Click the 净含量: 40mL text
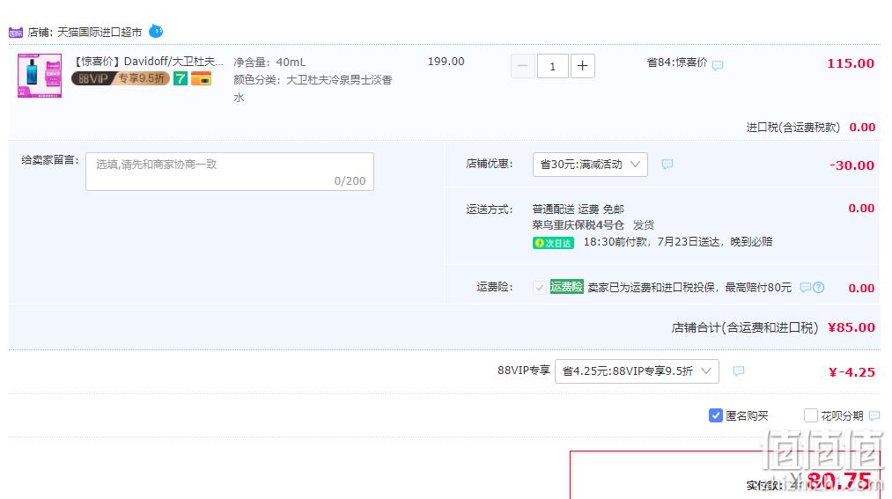Image resolution: width=892 pixels, height=499 pixels. pos(269,62)
